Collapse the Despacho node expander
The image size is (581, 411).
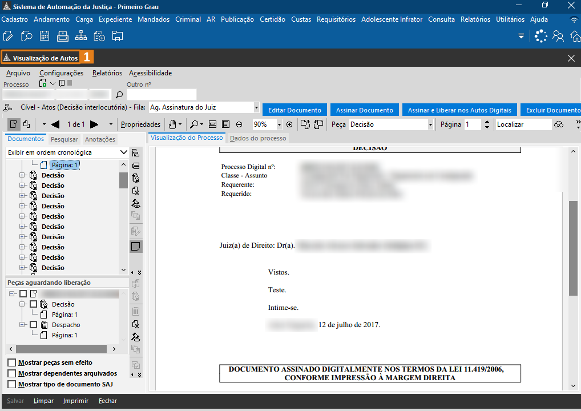[23, 325]
